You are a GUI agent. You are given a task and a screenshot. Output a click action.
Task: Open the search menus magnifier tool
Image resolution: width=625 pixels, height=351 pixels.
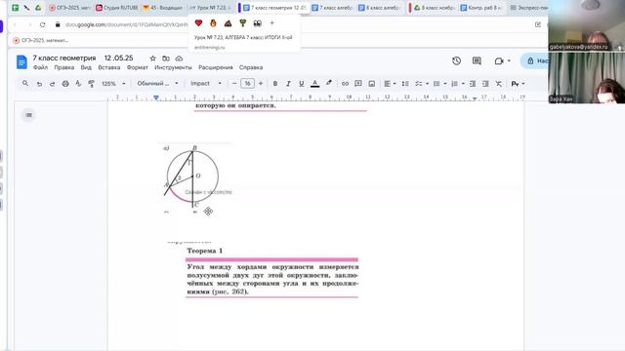click(x=25, y=84)
